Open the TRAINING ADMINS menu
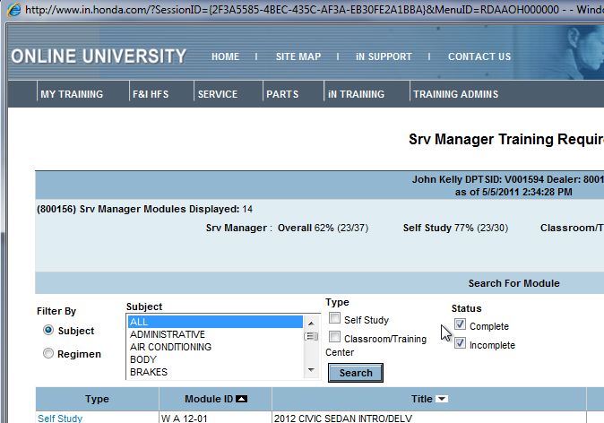This screenshot has height=423, width=604. pos(455,94)
